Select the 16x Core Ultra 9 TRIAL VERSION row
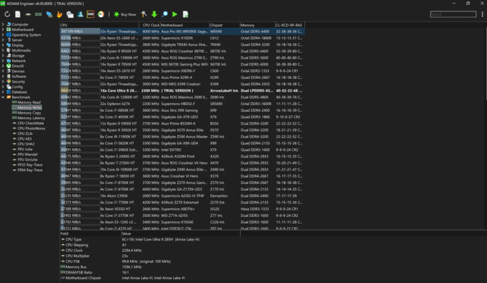 click(x=182, y=90)
